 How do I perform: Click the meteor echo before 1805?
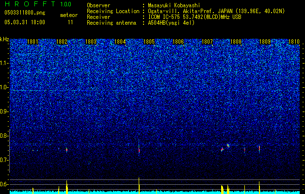[139, 150]
